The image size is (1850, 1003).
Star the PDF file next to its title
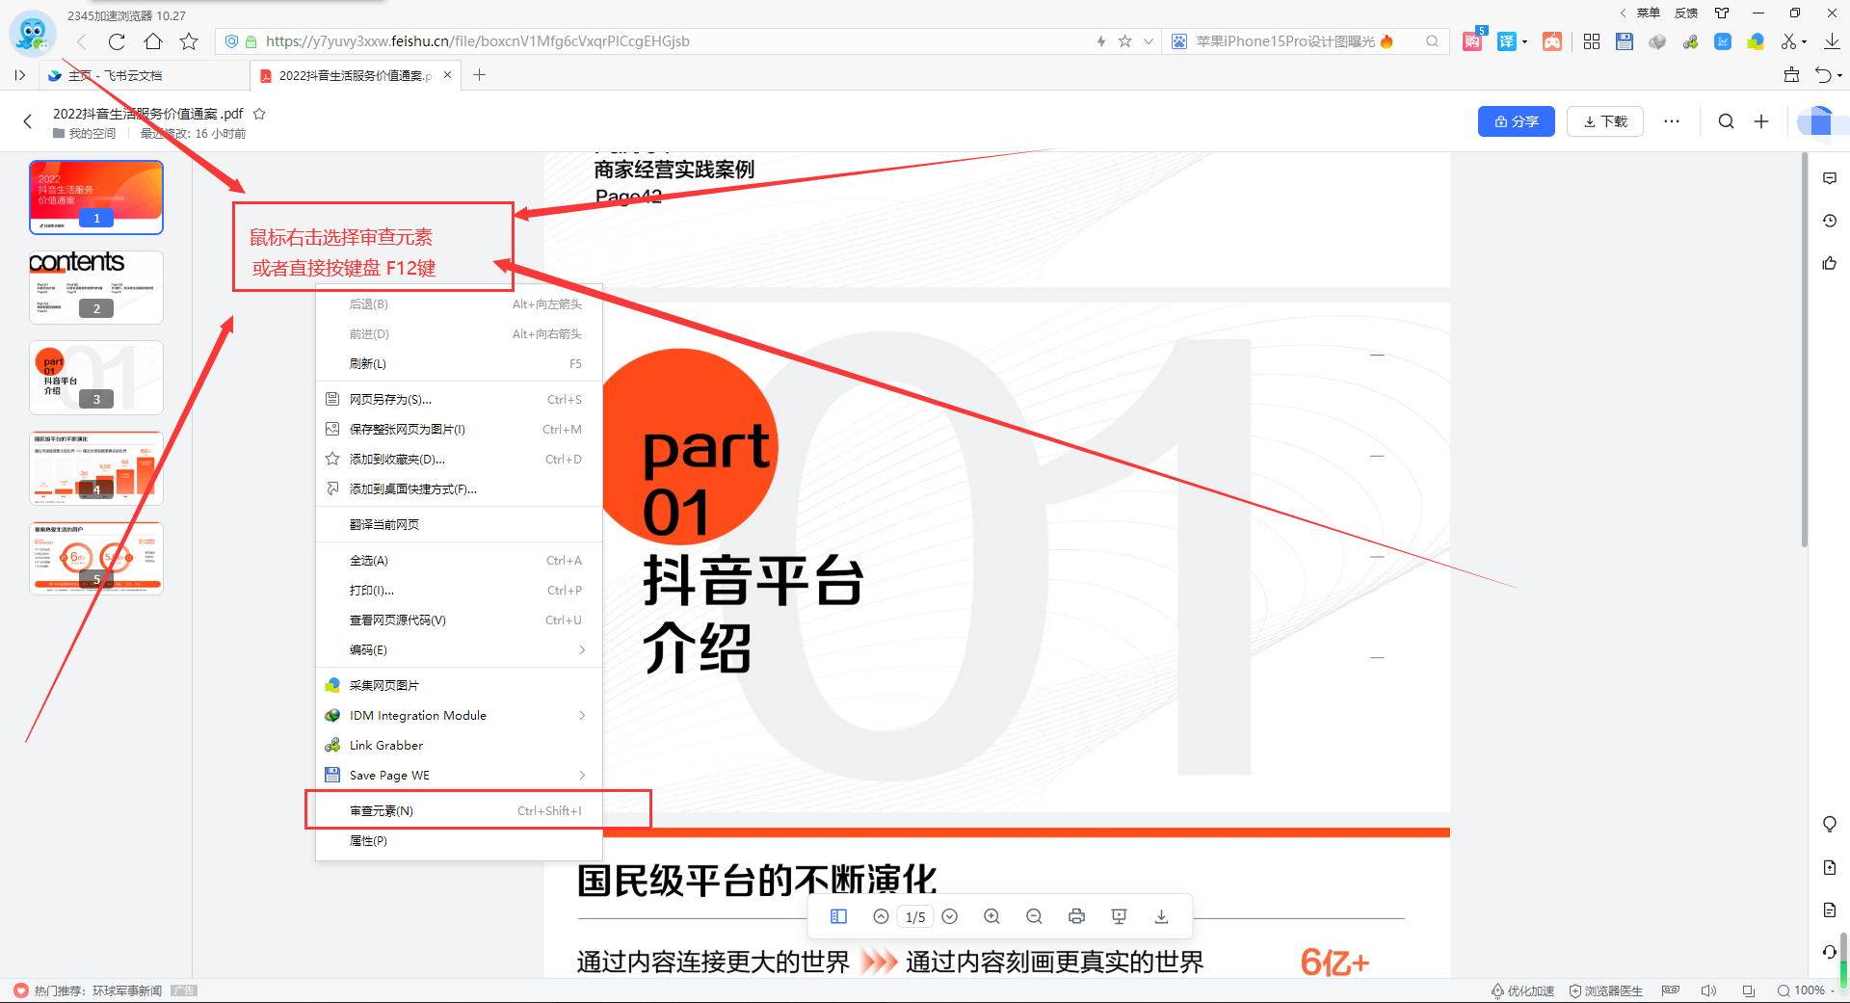pos(259,114)
